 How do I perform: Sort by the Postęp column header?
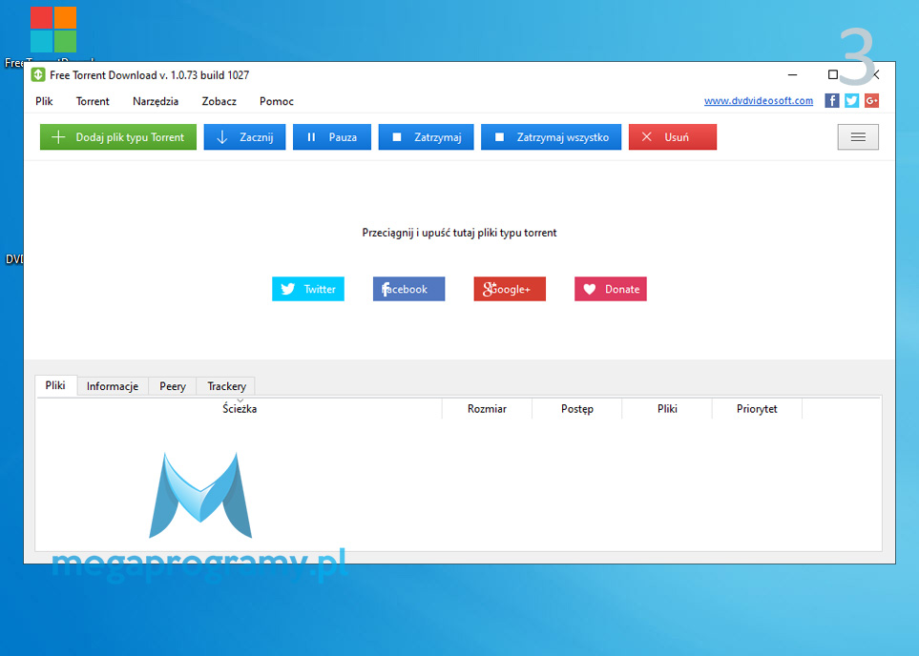[x=577, y=409]
